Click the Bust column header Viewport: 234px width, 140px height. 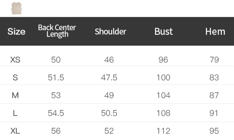tap(164, 32)
